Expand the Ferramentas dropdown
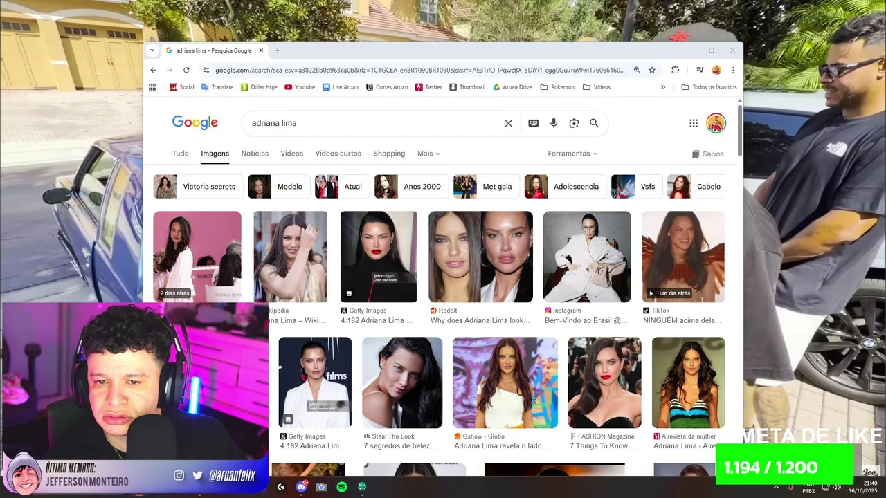This screenshot has width=886, height=498. pyautogui.click(x=572, y=154)
